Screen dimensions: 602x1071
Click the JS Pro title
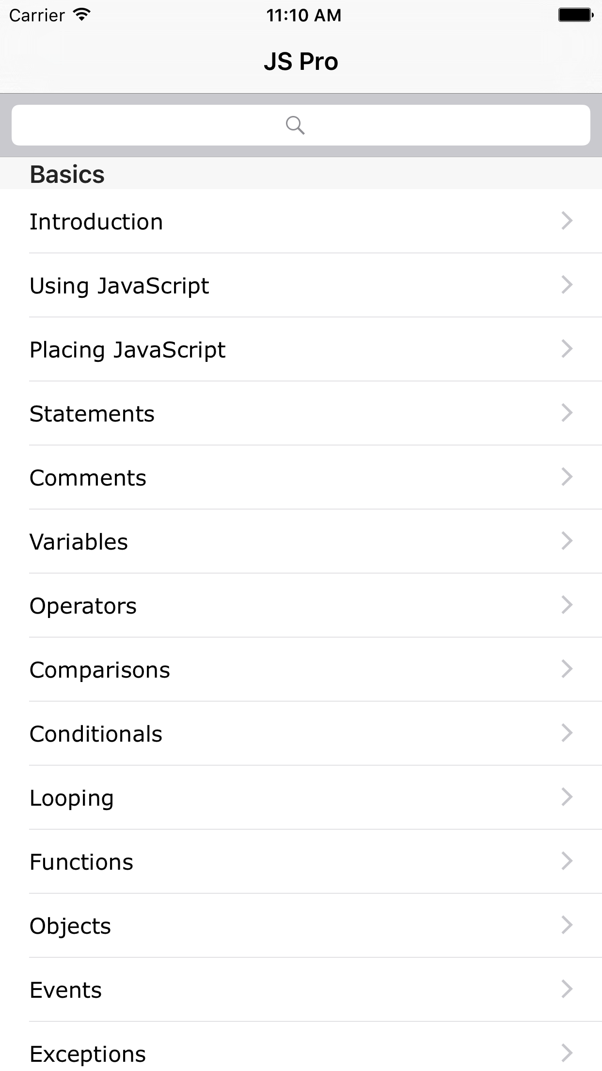[x=301, y=62]
